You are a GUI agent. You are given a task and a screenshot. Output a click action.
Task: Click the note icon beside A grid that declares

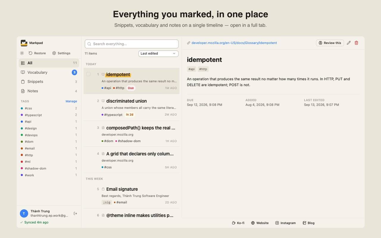click(103, 154)
